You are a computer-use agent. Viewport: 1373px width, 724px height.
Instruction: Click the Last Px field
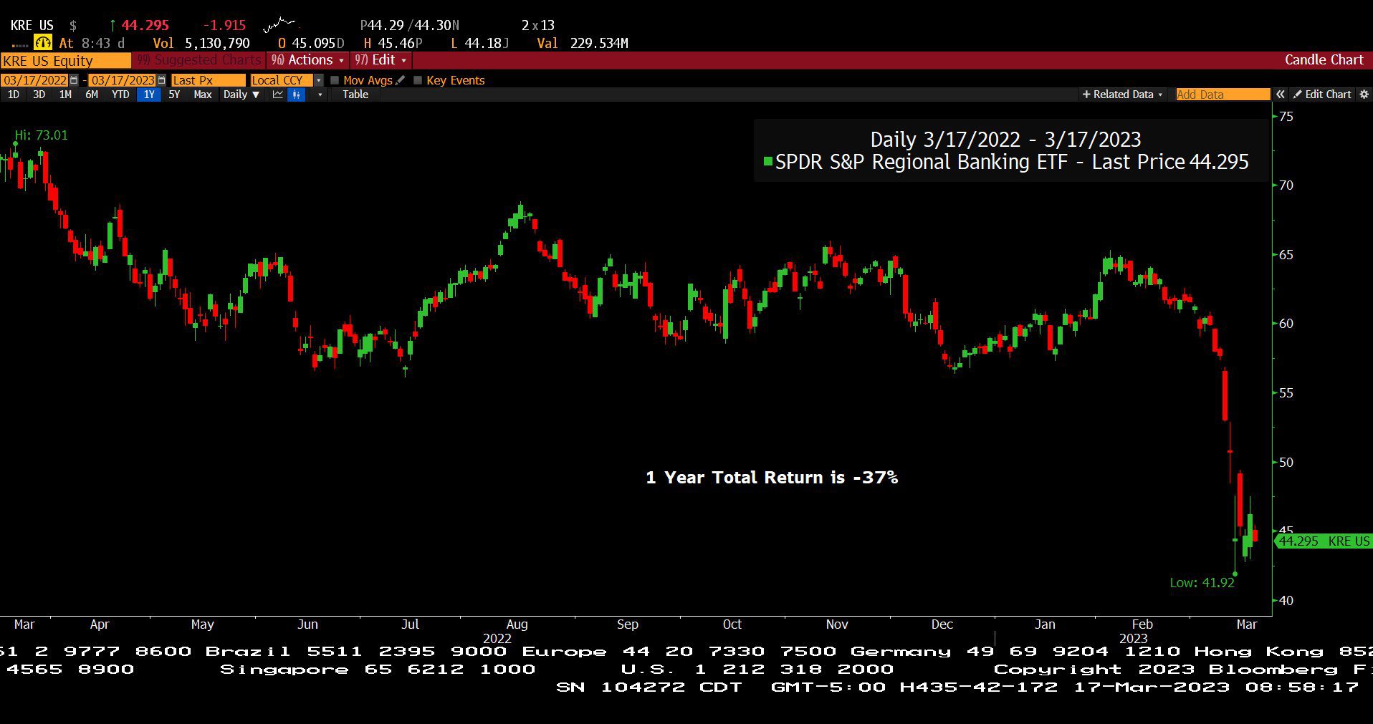point(208,80)
